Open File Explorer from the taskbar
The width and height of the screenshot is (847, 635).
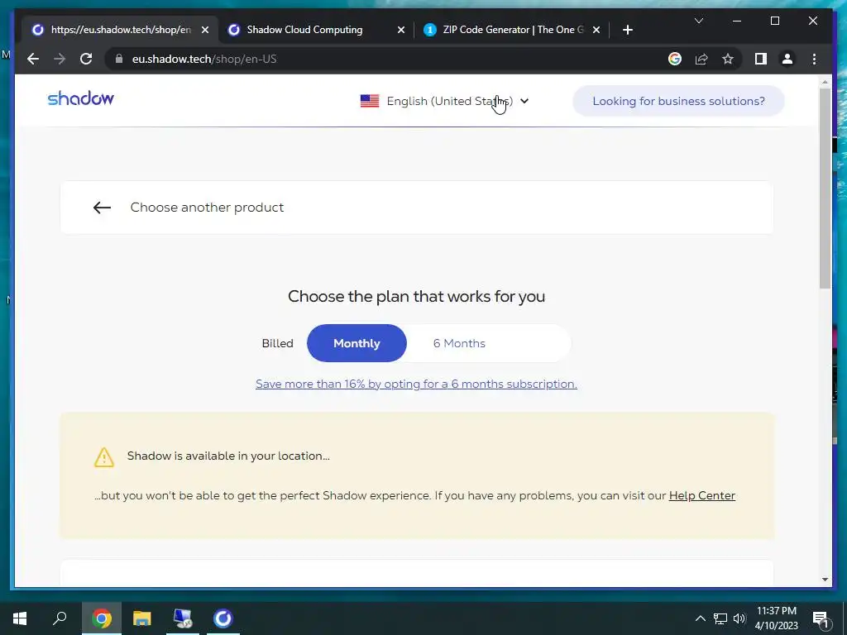(141, 618)
